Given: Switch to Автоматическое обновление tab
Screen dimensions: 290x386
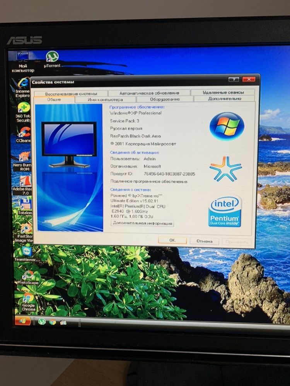Looking at the screenshot, I should pyautogui.click(x=149, y=93).
